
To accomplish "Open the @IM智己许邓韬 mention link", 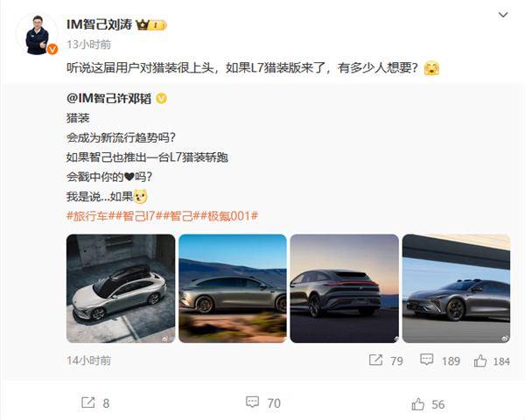I will pos(108,99).
